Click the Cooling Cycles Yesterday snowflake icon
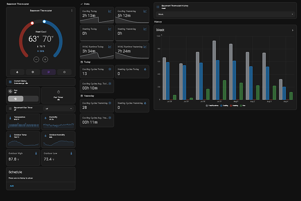Image resolution: width=301 pixels, height=201 pixels. (x=110, y=103)
